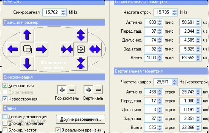Set Вертикаль sync polarity to minus
This screenshot has width=209, height=133.
(x=99, y=90)
